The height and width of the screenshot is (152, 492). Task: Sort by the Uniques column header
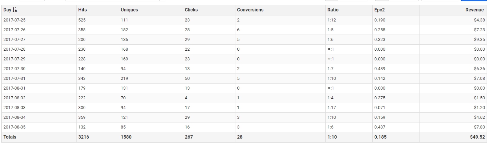pyautogui.click(x=129, y=10)
